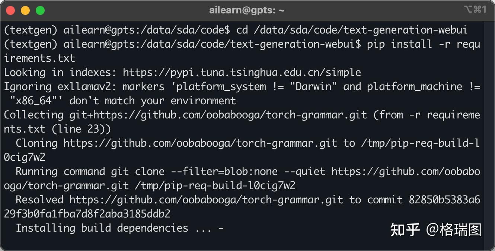Click the red close traffic light
Image resolution: width=495 pixels, height=251 pixels.
(10, 10)
